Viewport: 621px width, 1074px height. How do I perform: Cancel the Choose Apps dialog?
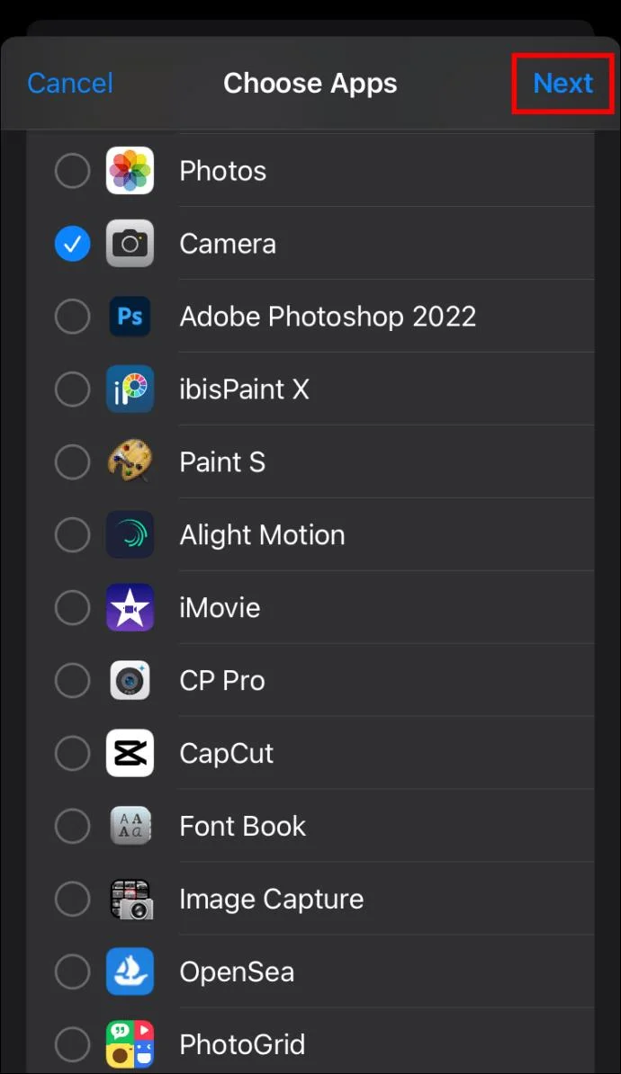pyautogui.click(x=70, y=84)
